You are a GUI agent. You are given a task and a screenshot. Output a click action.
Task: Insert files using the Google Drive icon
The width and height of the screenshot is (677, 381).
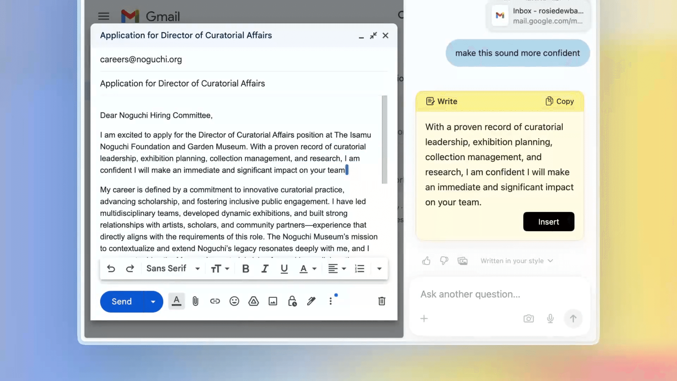[254, 301]
